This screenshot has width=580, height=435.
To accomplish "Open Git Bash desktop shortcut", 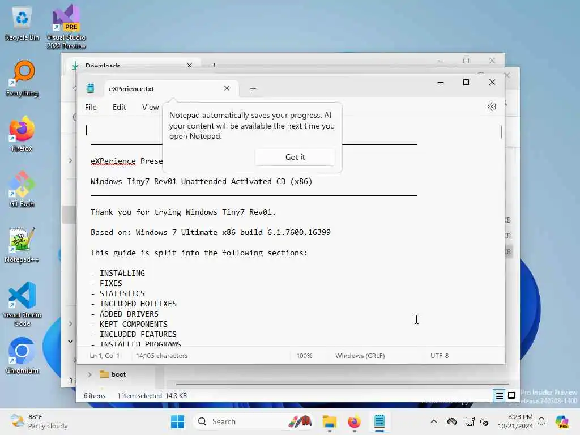I will pos(22,189).
